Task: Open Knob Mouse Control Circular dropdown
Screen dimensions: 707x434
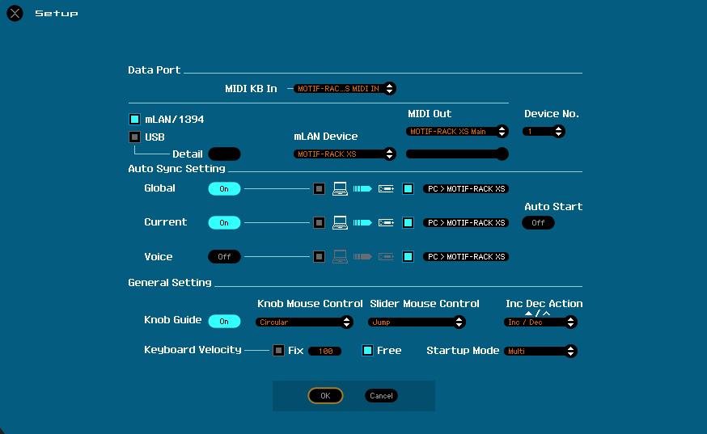Action: (x=304, y=322)
